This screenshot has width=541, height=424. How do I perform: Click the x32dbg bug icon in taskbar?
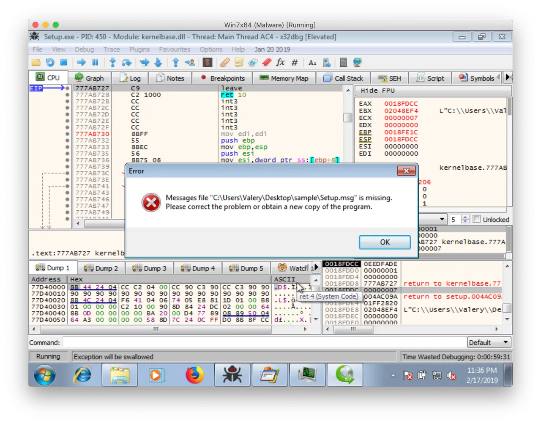click(232, 375)
